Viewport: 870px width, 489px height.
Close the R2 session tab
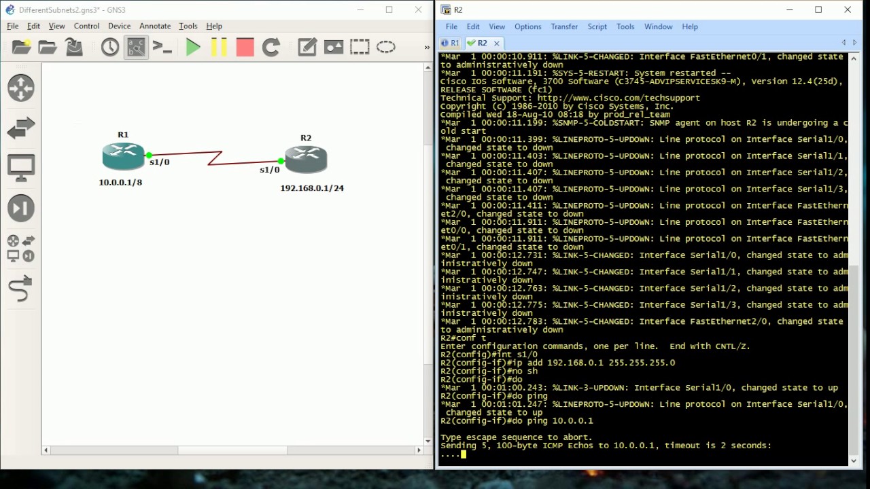pyautogui.click(x=496, y=43)
